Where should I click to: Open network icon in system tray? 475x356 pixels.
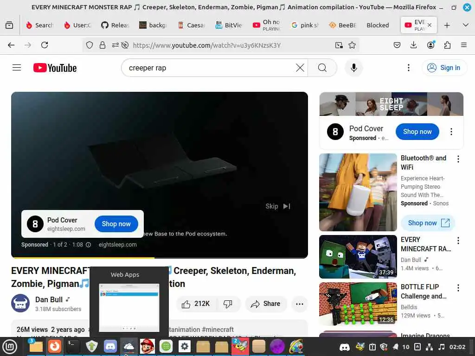pos(429,347)
